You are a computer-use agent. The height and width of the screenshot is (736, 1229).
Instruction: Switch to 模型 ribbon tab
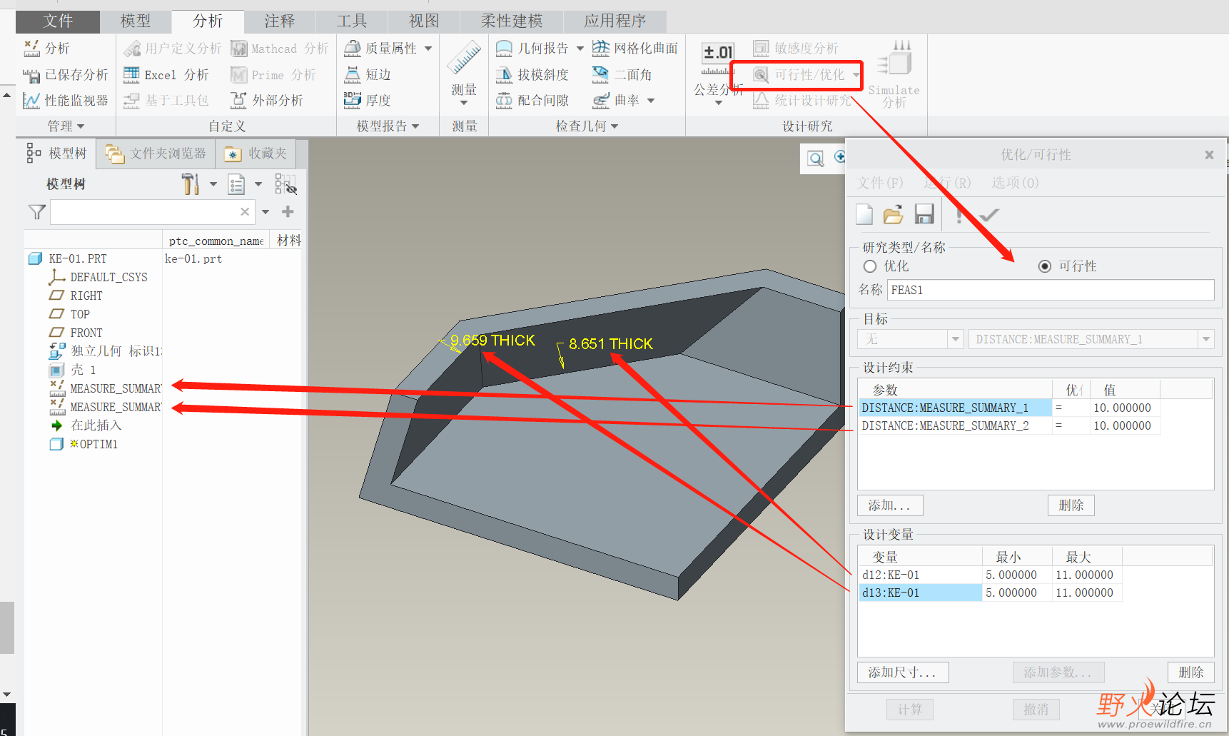pos(136,21)
